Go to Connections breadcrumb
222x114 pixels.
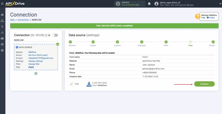pyautogui.click(x=23, y=20)
